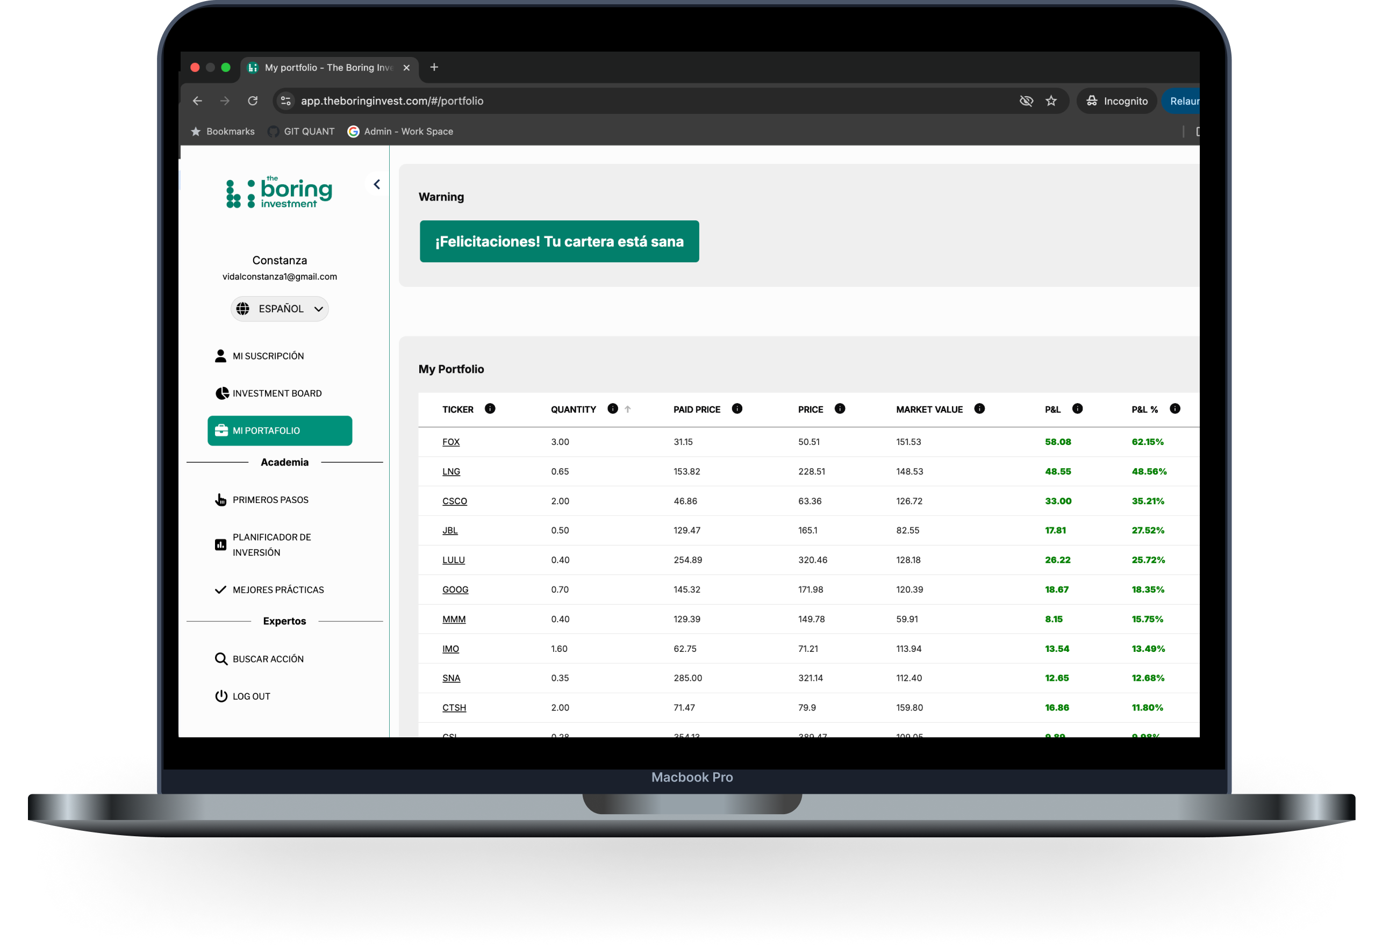Click the CSCO ticker link
Image resolution: width=1382 pixels, height=948 pixels.
pos(454,501)
